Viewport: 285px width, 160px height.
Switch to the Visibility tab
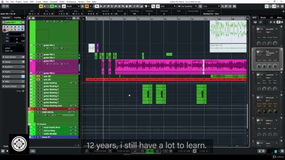(x=17, y=18)
